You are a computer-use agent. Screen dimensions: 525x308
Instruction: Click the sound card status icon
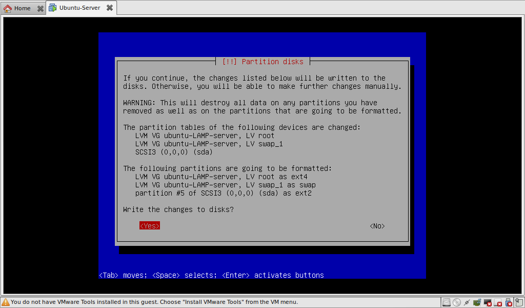tap(477, 302)
